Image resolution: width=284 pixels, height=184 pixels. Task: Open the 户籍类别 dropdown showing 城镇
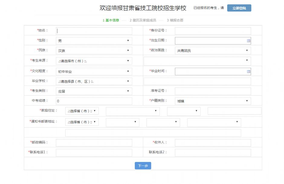pos(213,101)
